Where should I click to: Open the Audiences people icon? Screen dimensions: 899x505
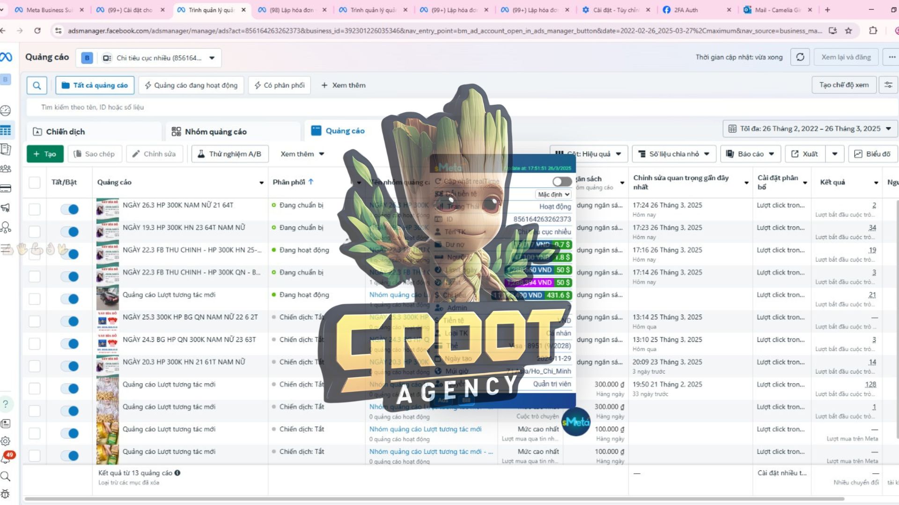coord(6,169)
